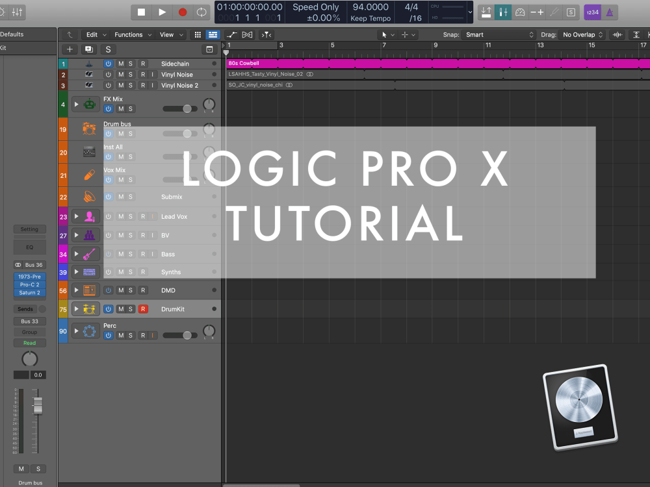
Task: Click the Add Track plus icon
Action: [69, 49]
